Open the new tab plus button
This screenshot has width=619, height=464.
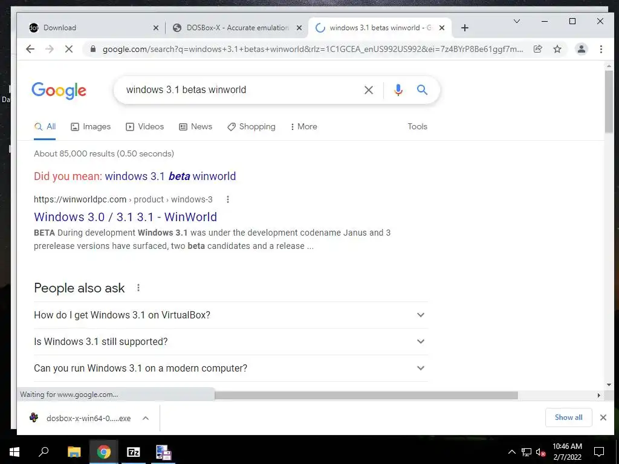pos(465,28)
